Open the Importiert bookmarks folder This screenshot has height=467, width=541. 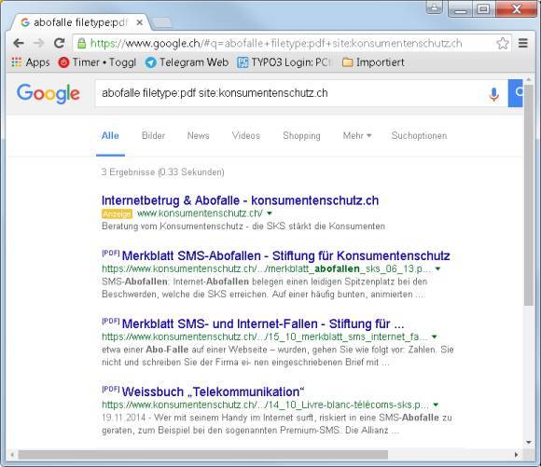[x=373, y=62]
